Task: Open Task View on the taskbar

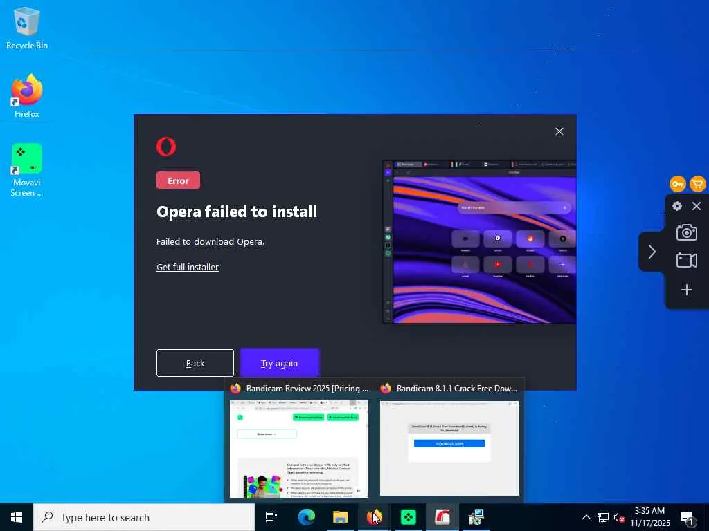Action: click(x=271, y=517)
